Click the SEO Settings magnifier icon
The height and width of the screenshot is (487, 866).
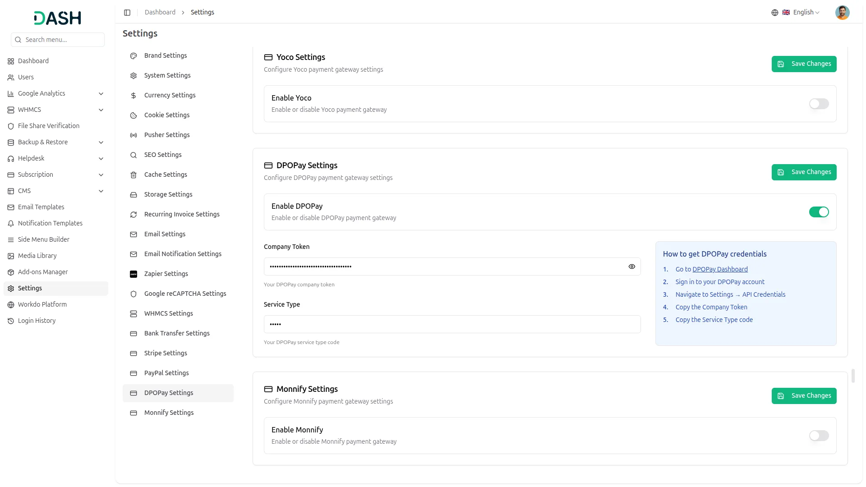[134, 155]
